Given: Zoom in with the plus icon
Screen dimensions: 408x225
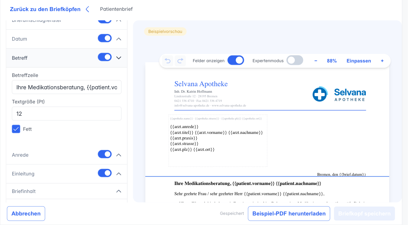Looking at the screenshot, I should coord(382,61).
